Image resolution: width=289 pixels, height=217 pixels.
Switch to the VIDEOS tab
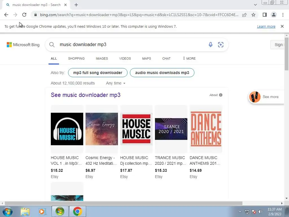(x=125, y=58)
